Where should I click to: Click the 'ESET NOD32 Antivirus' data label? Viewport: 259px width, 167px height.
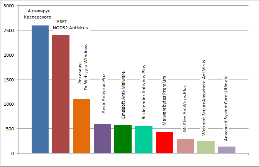point(70,25)
